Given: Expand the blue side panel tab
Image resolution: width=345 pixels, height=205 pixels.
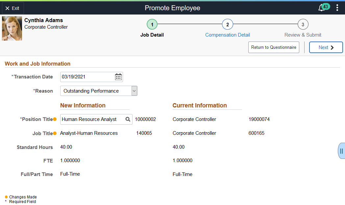Looking at the screenshot, I should click(342, 151).
